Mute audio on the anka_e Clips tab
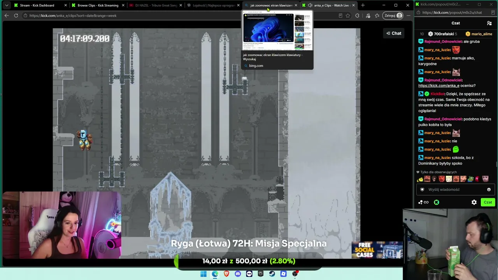 tap(310, 5)
